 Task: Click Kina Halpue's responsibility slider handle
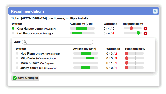tap(131, 28)
